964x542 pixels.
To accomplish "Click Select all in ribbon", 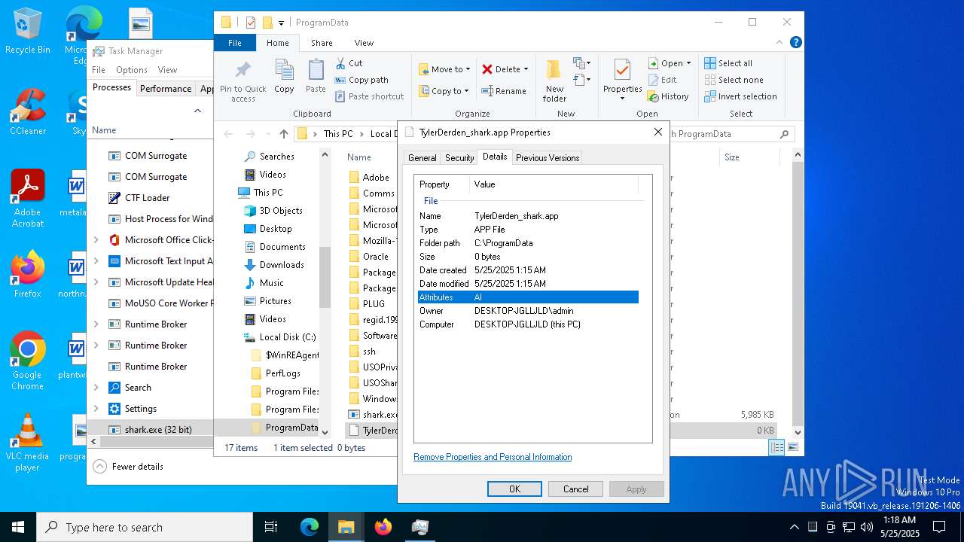I will [x=728, y=63].
